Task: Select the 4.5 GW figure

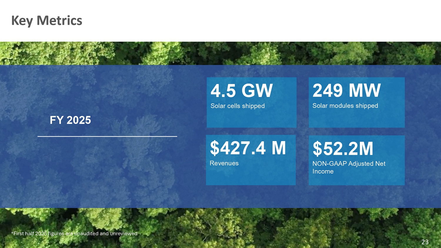Action: click(241, 91)
